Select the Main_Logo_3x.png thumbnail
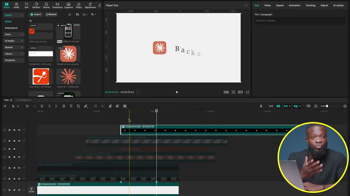 (x=41, y=31)
